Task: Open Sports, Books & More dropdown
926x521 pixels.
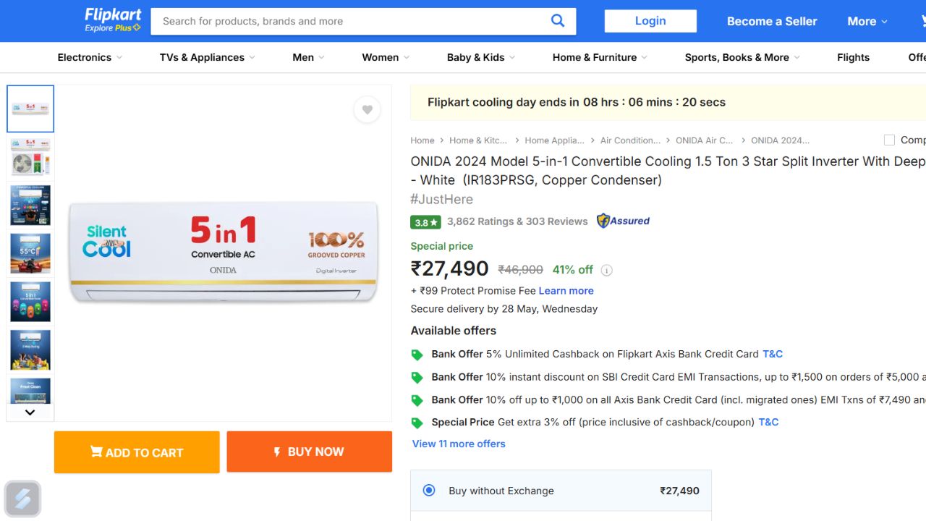Action: coord(742,57)
